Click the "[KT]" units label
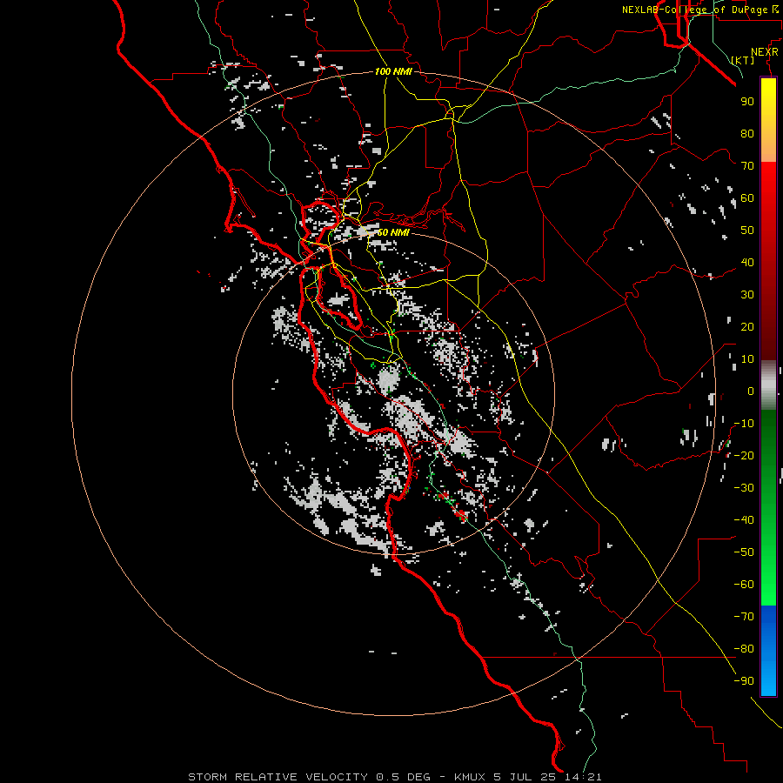This screenshot has height=783, width=783. point(743,60)
